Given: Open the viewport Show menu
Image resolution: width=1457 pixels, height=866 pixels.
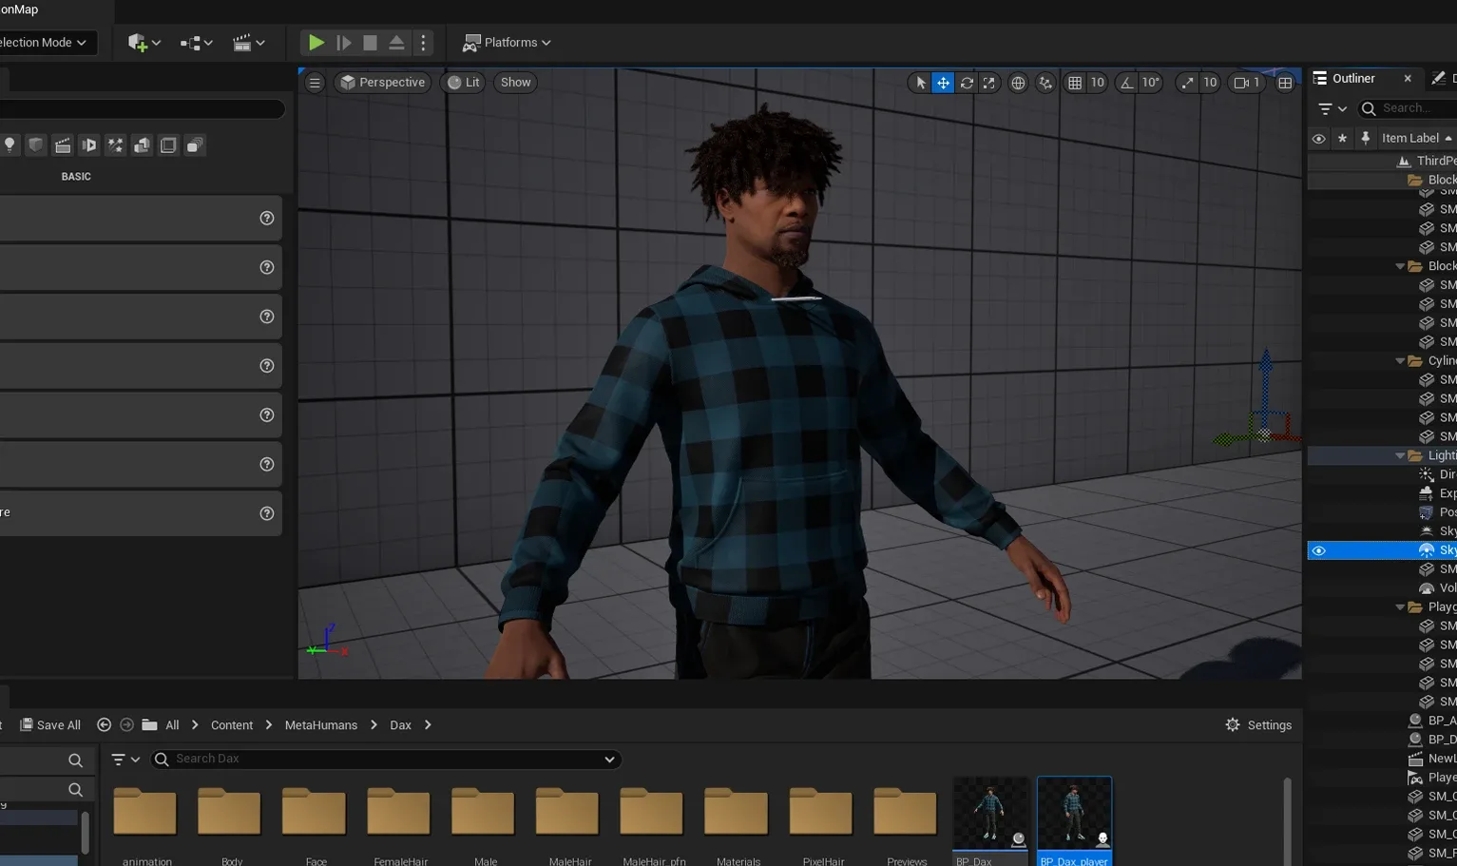Looking at the screenshot, I should (x=516, y=83).
